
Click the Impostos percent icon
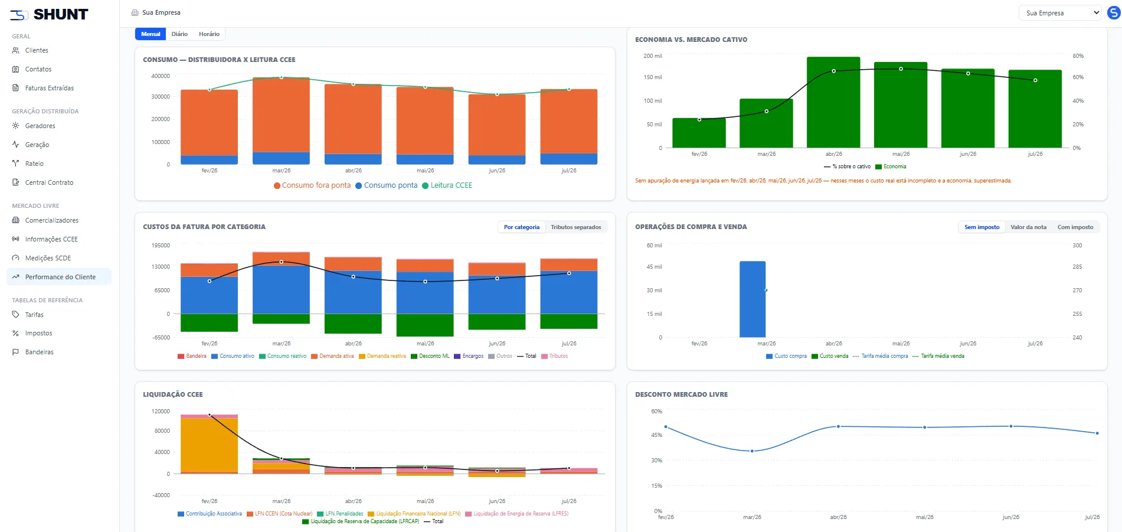pos(16,333)
